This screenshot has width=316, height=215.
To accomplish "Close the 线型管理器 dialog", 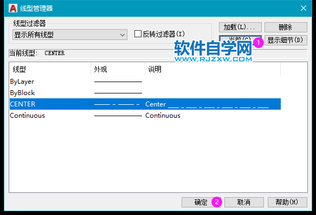I will [304, 8].
